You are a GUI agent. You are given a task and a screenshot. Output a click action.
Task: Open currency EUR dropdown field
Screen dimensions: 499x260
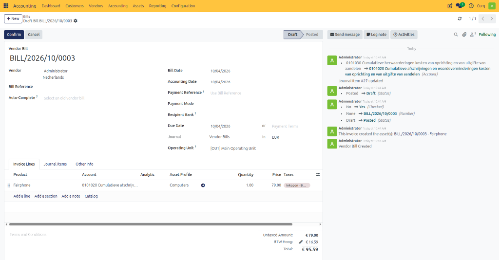pyautogui.click(x=294, y=137)
